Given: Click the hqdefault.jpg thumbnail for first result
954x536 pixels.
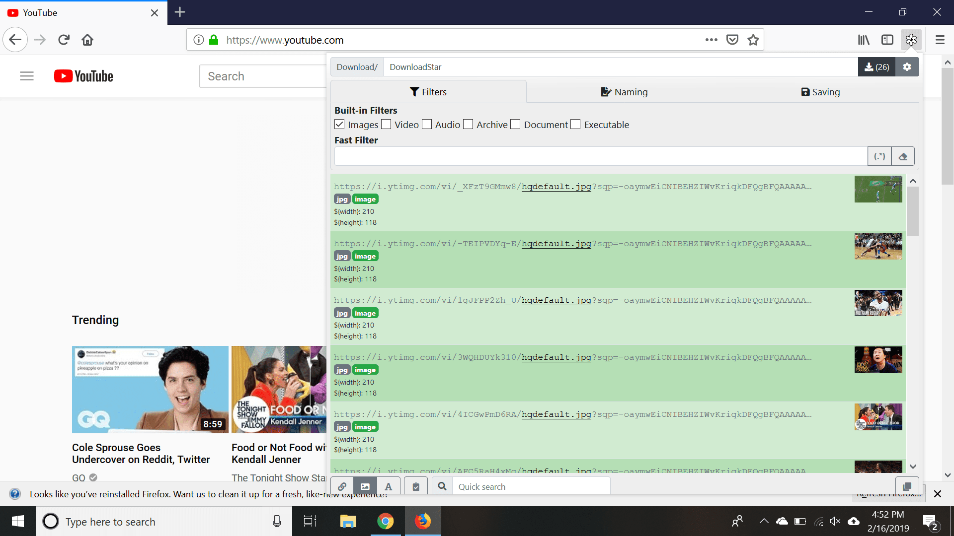Looking at the screenshot, I should tap(878, 189).
